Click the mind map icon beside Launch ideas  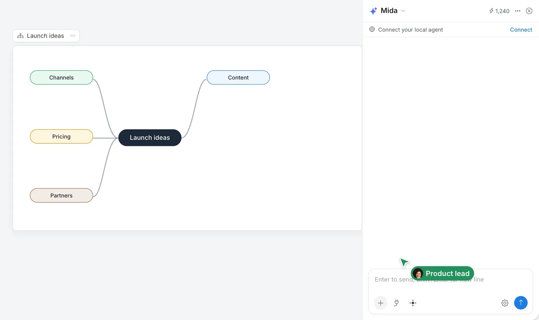[21, 36]
